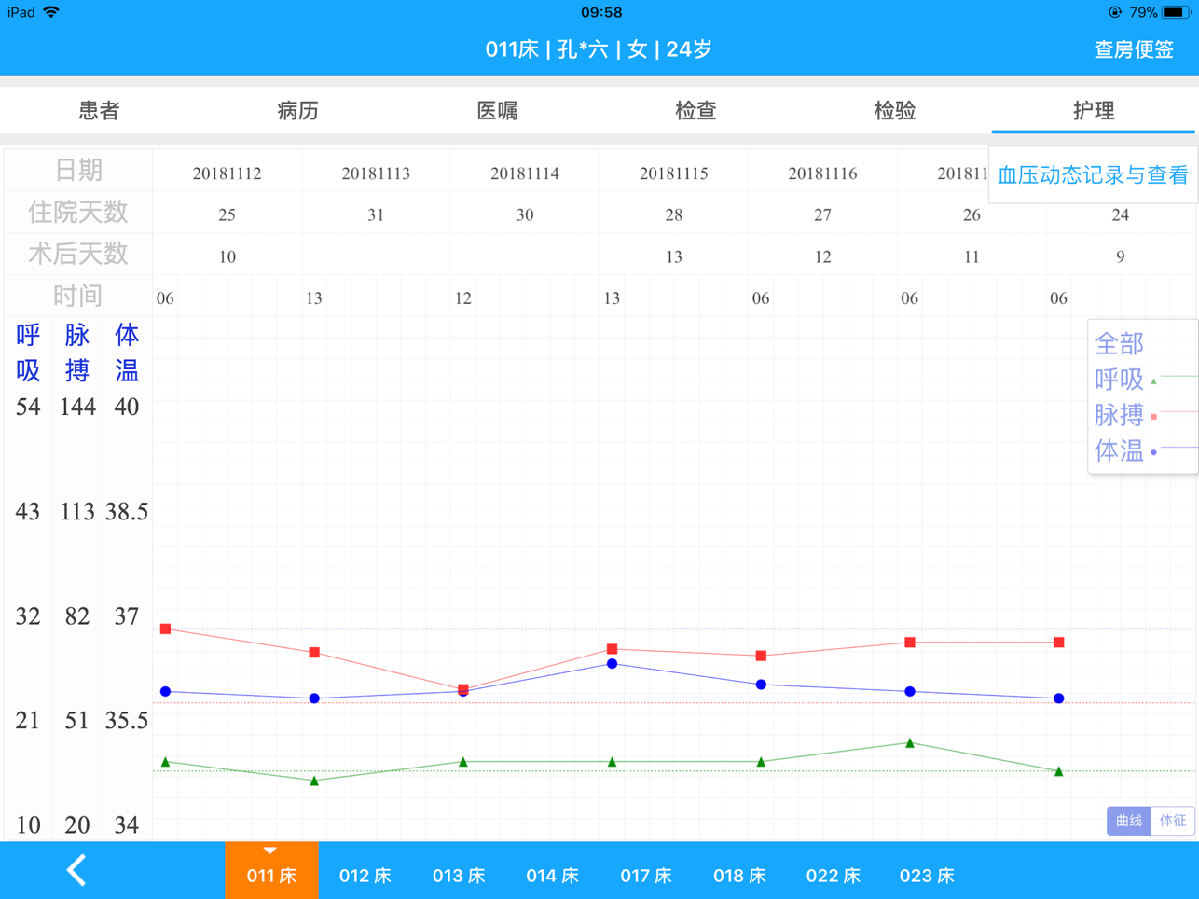1199x899 pixels.
Task: Tap the battery icon in status bar
Action: click(1175, 12)
